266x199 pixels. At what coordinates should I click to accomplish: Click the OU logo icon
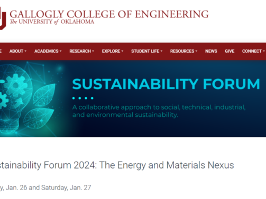(3, 18)
